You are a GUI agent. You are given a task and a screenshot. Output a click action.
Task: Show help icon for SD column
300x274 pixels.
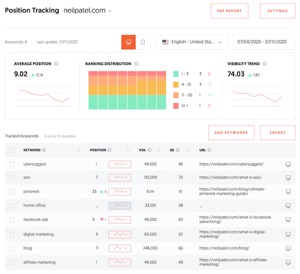pos(178,150)
